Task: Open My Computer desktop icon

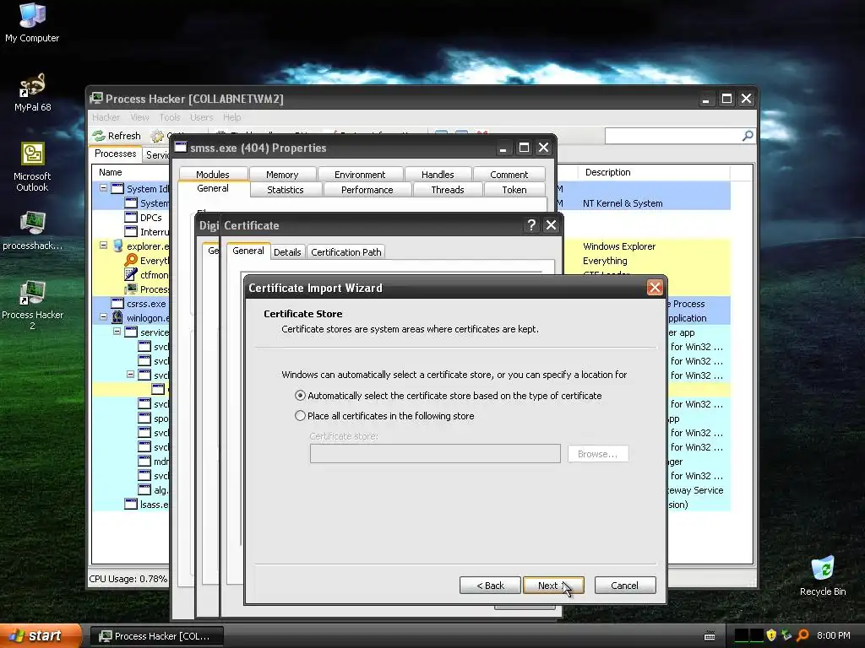Action: tap(32, 22)
